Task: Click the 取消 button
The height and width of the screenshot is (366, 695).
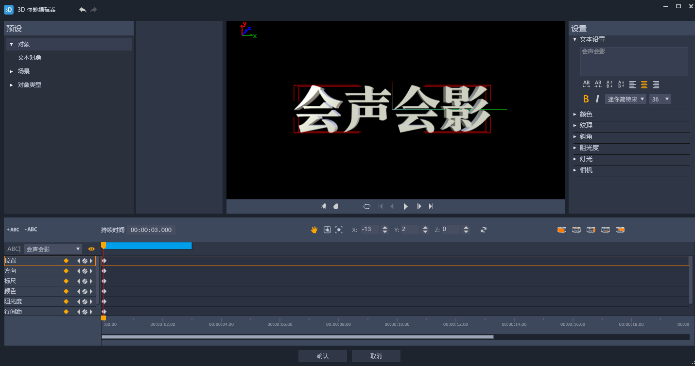Action: 376,356
